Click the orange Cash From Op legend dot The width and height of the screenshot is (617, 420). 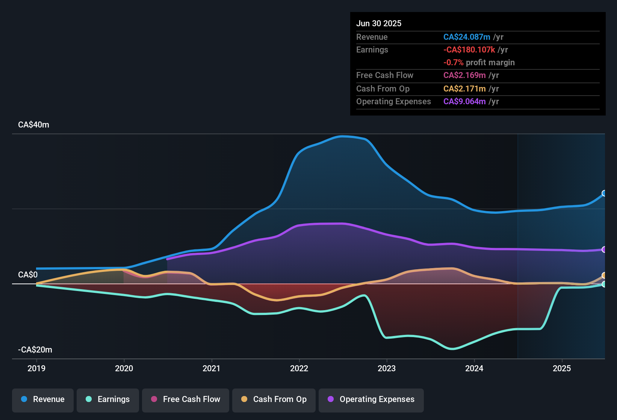(x=244, y=399)
